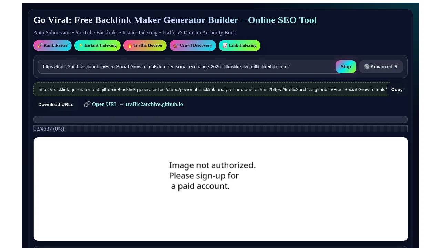Stop the backlink generation process

[346, 67]
